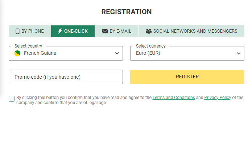The width and height of the screenshot is (252, 144).
Task: Choose SOCIAL NETWORKS AND MESSENGERS tab label
Action: click(x=195, y=31)
